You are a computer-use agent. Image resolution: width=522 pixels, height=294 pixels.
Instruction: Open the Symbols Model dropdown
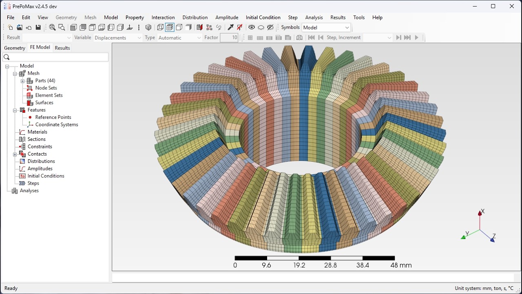click(326, 27)
